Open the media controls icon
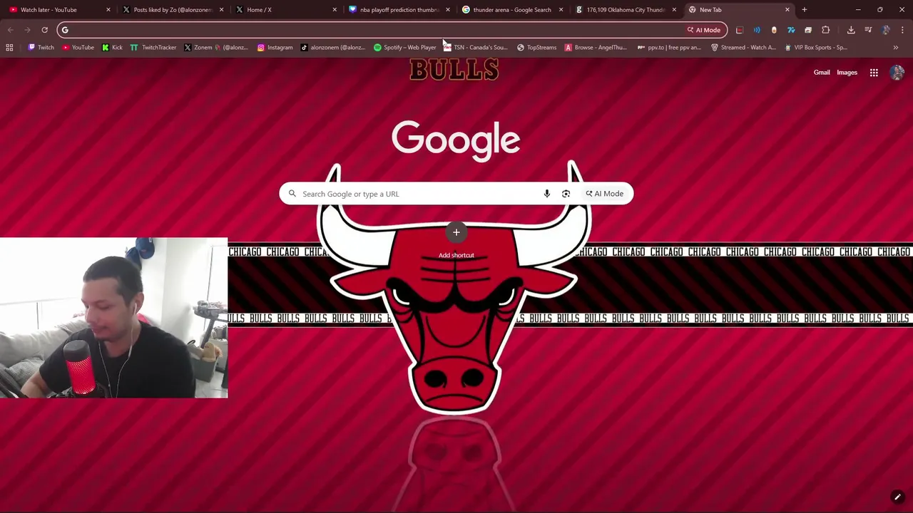The width and height of the screenshot is (913, 513). pyautogui.click(x=868, y=30)
